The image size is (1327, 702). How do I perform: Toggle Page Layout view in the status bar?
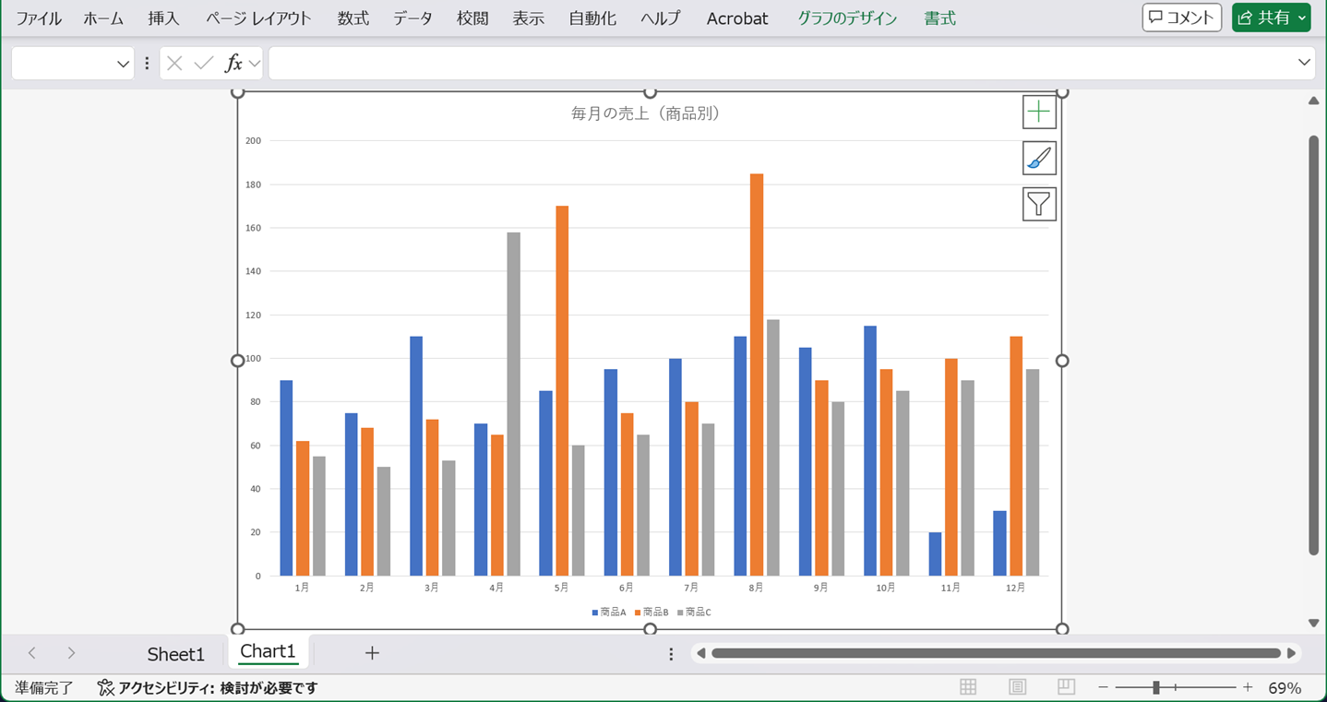(1016, 686)
